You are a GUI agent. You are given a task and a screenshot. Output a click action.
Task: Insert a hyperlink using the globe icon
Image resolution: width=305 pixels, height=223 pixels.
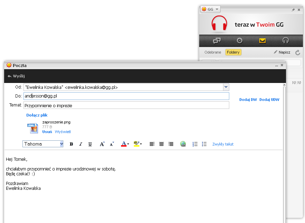(x=183, y=144)
